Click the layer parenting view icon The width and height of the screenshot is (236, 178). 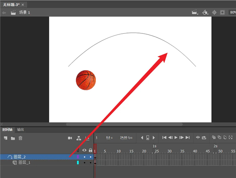[x=79, y=138]
